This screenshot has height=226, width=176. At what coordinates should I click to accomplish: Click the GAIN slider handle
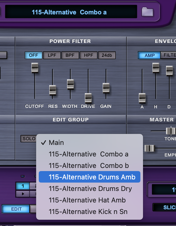(x=106, y=88)
